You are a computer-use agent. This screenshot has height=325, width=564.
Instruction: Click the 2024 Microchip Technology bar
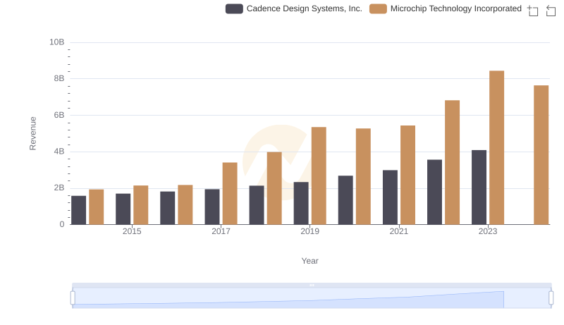(x=541, y=155)
